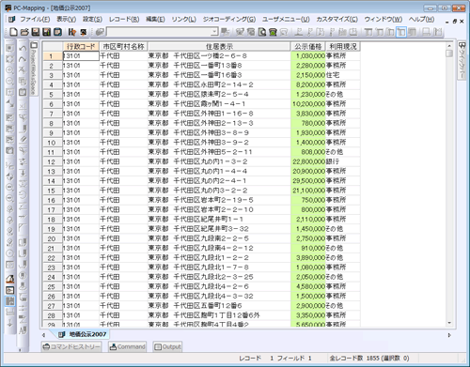Switch to the 地価公示2007 tab
This screenshot has width=470, height=367.
(84, 334)
